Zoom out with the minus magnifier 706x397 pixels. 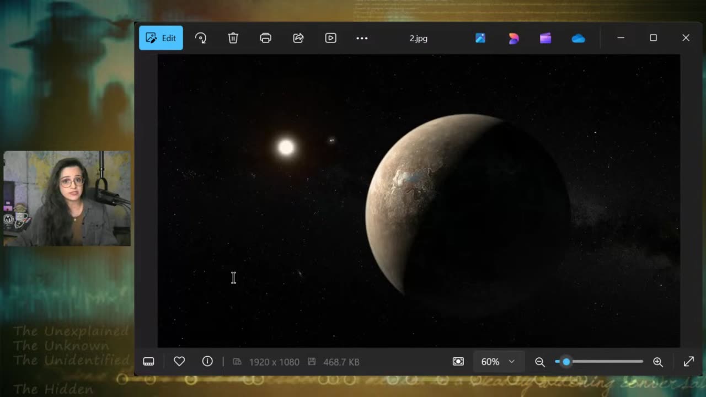pos(540,362)
